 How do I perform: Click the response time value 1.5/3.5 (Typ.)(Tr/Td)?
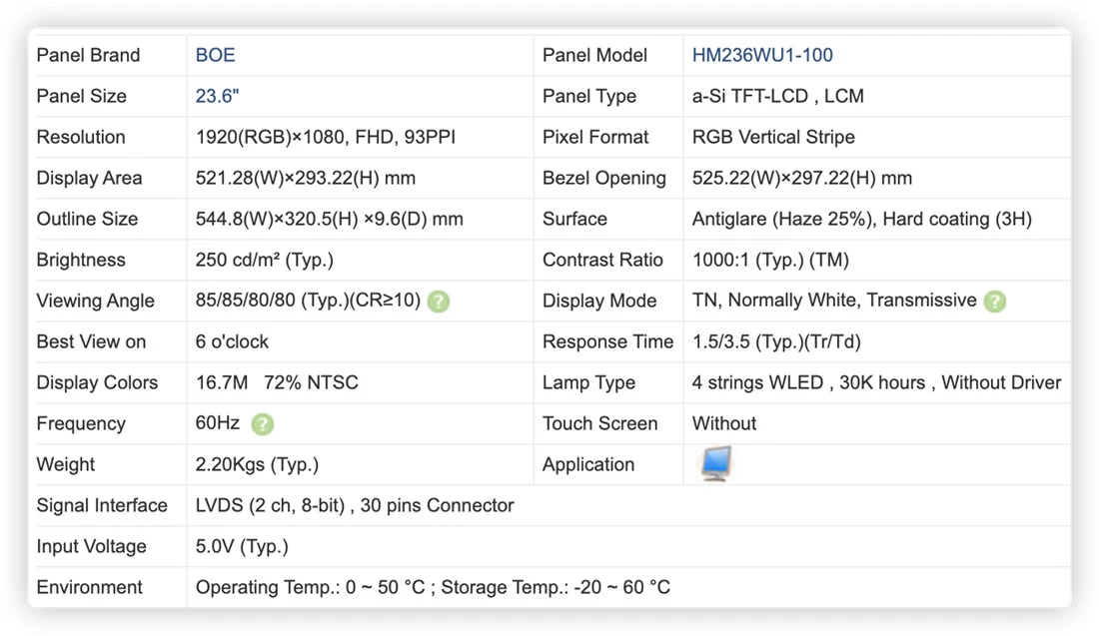[776, 341]
